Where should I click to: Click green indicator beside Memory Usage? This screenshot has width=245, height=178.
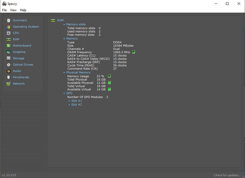coord(109,76)
